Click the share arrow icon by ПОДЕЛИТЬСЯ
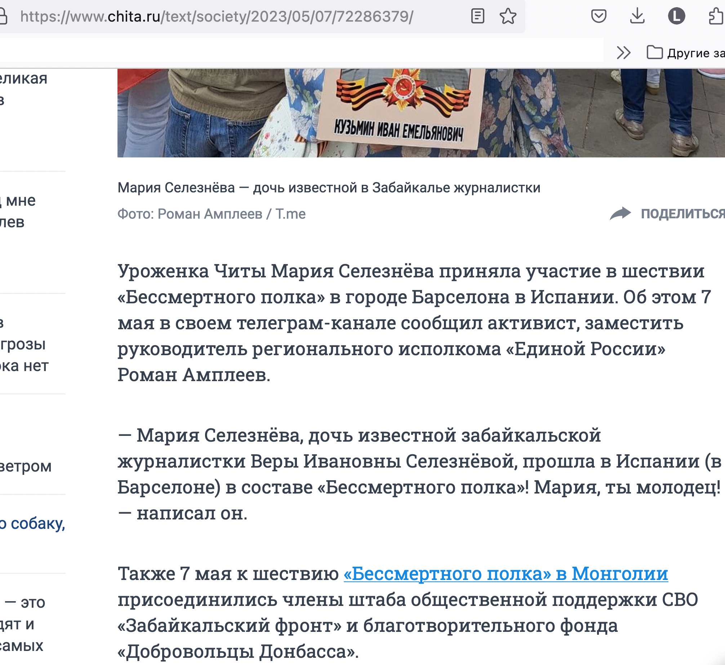Screen dimensions: 725x665 (x=620, y=214)
